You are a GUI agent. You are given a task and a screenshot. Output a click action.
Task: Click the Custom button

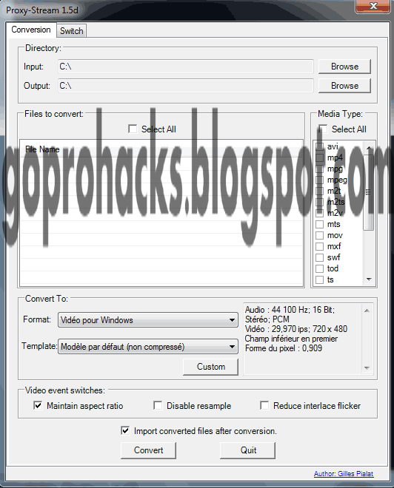click(211, 367)
